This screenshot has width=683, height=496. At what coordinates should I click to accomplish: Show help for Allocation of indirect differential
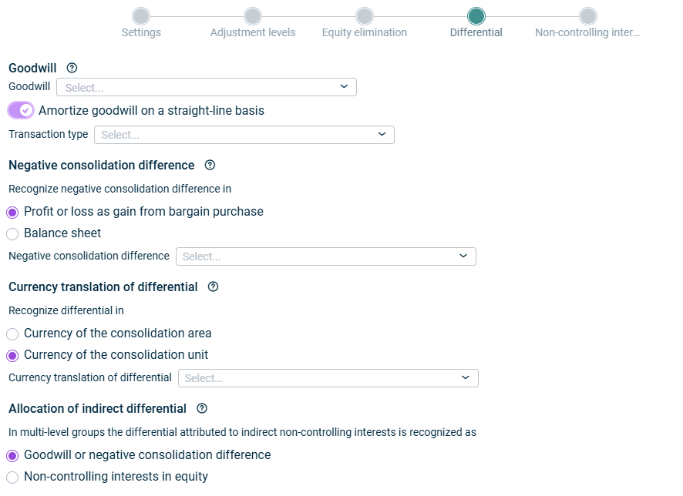click(202, 408)
